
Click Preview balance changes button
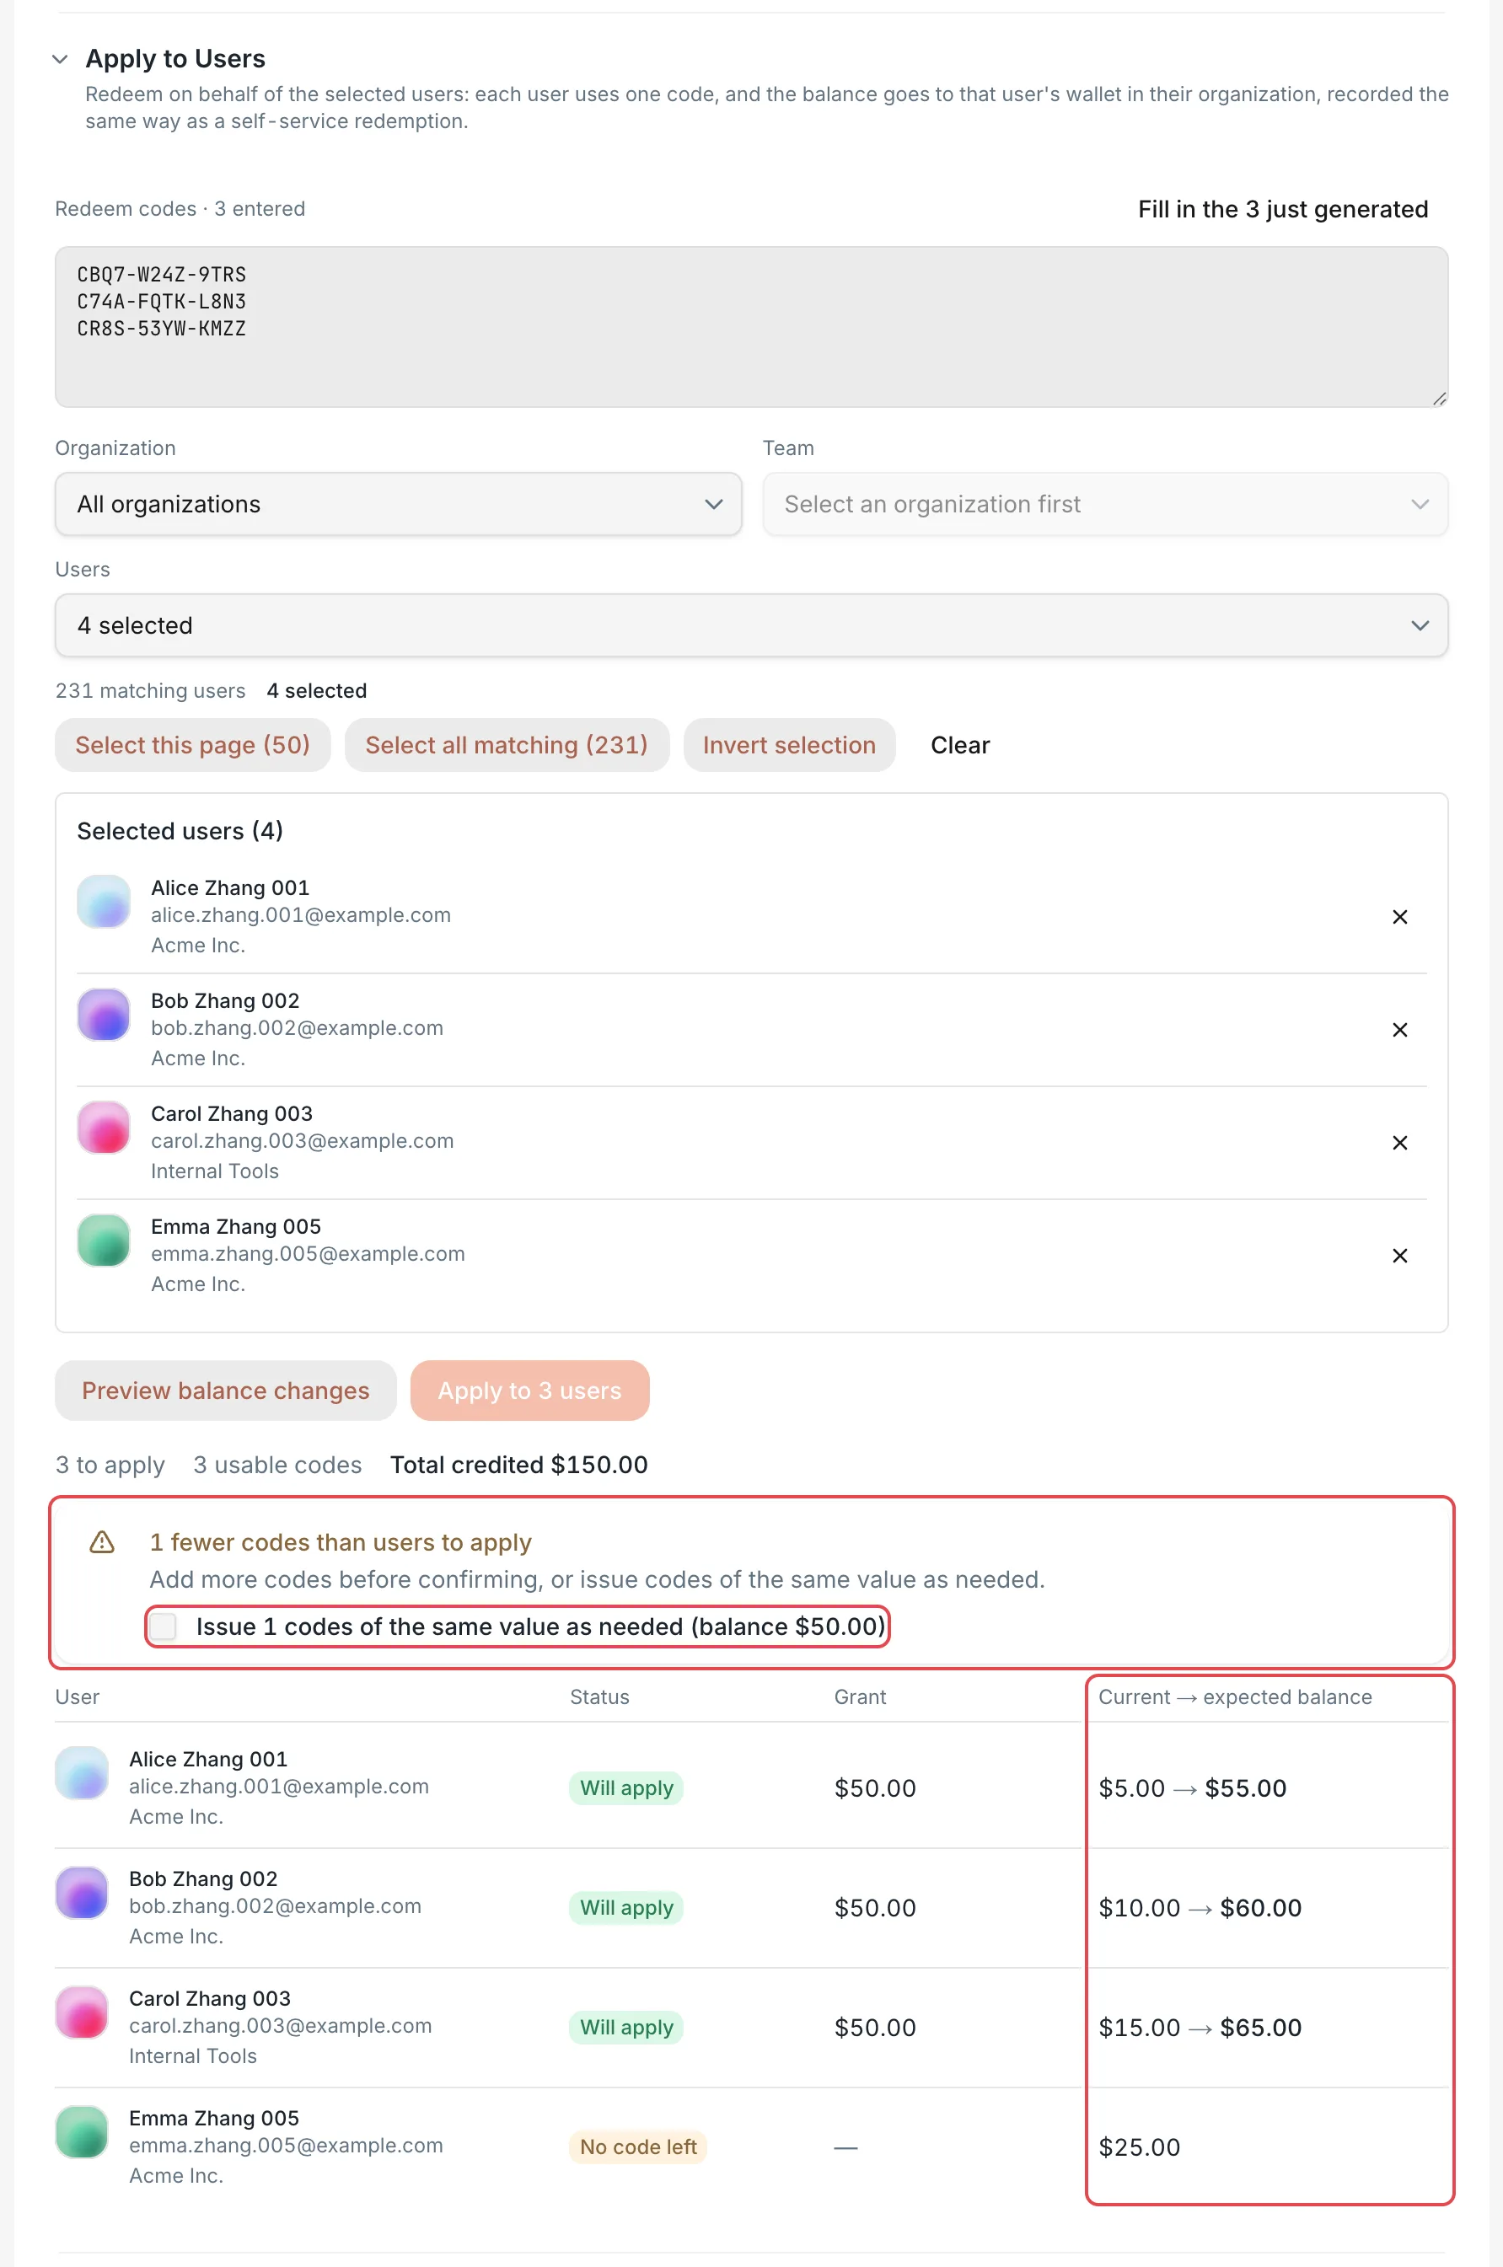pyautogui.click(x=225, y=1391)
